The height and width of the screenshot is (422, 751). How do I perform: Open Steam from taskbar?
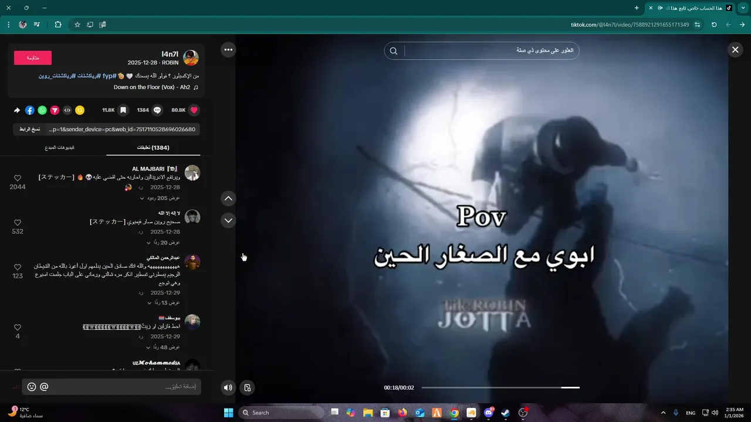coord(506,413)
